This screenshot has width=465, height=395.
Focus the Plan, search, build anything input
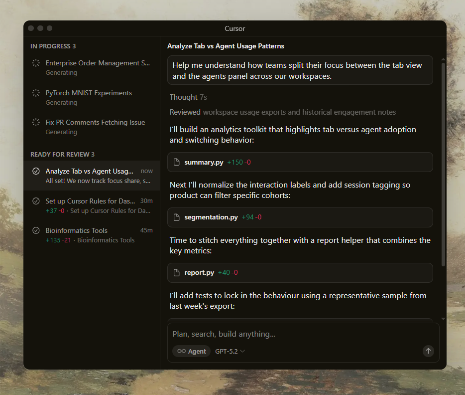click(x=299, y=334)
